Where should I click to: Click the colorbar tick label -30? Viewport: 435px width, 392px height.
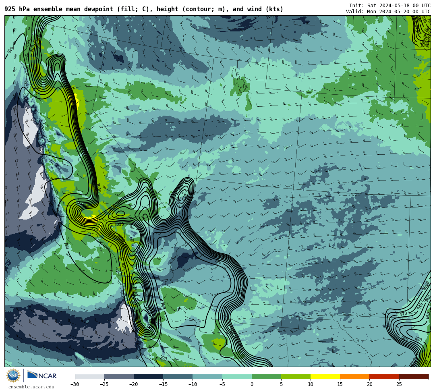[x=75, y=384]
